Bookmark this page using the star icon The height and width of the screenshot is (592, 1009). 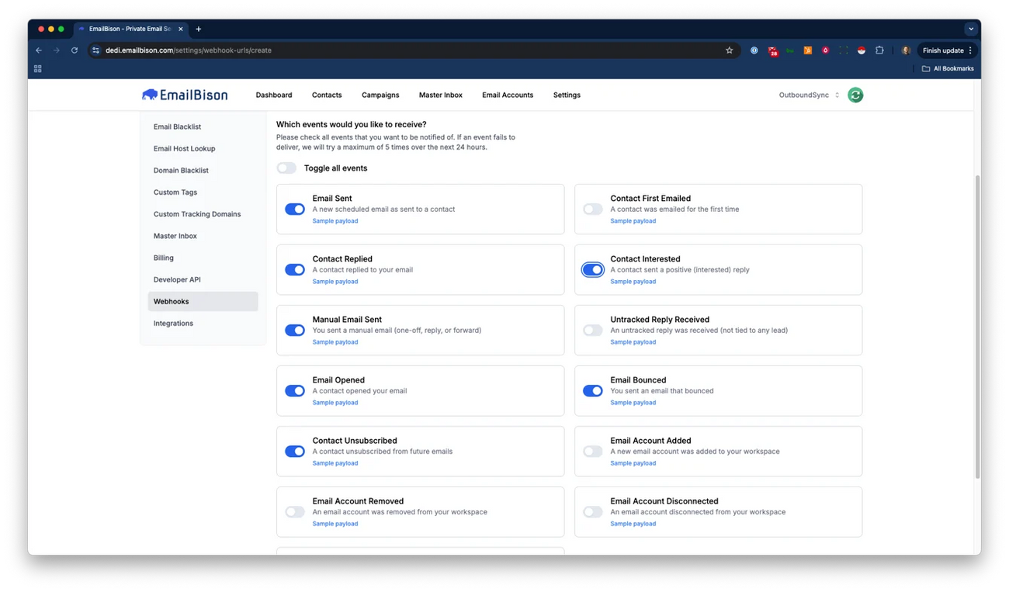pos(729,50)
